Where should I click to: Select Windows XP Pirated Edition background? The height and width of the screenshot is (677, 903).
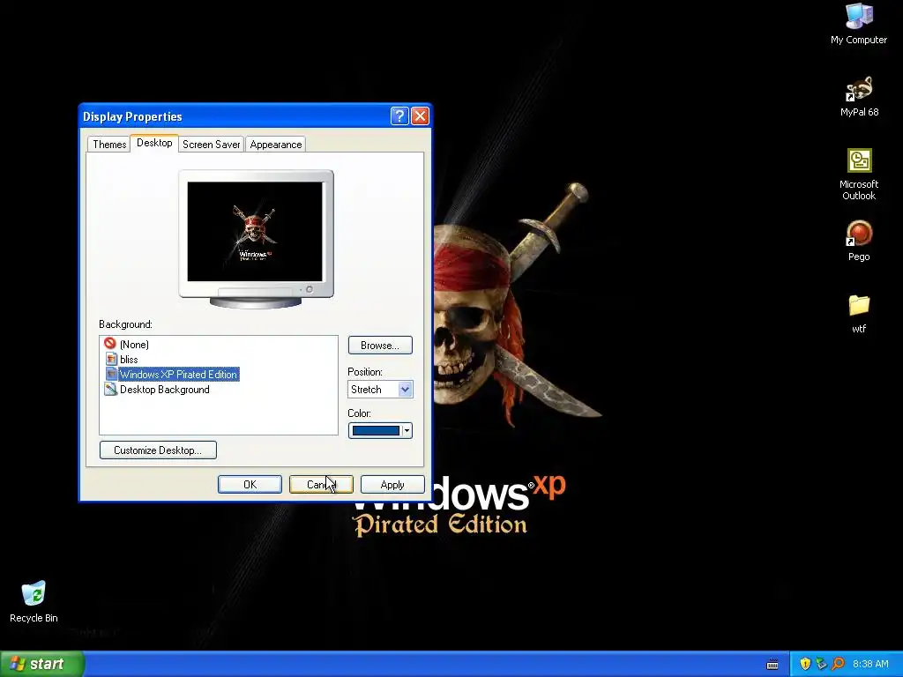tap(178, 374)
